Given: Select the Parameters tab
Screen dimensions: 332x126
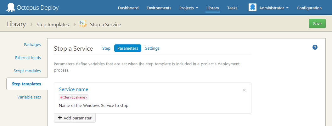Looking at the screenshot, I should click(x=128, y=48).
